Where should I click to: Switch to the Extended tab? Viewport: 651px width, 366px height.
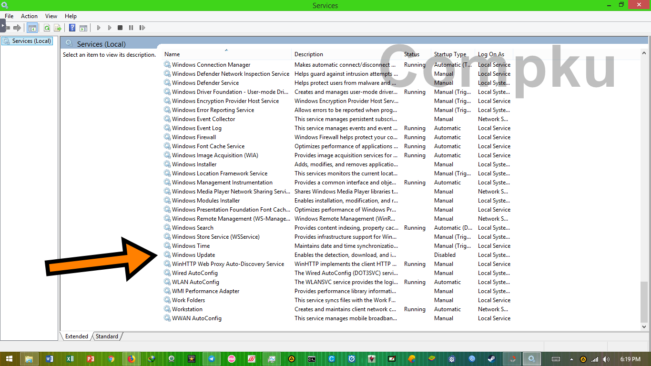(76, 336)
